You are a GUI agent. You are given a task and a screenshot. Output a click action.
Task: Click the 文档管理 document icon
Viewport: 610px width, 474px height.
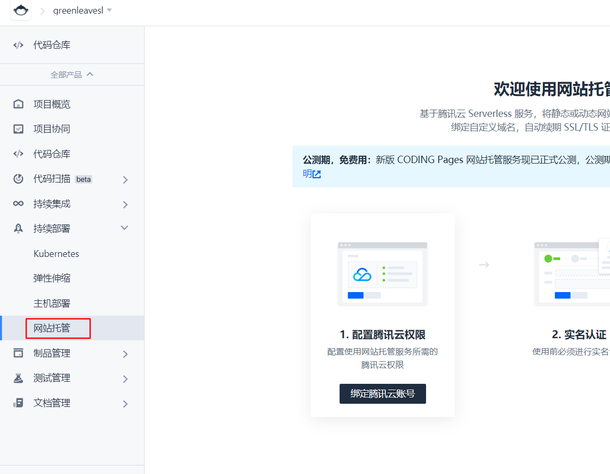(18, 403)
